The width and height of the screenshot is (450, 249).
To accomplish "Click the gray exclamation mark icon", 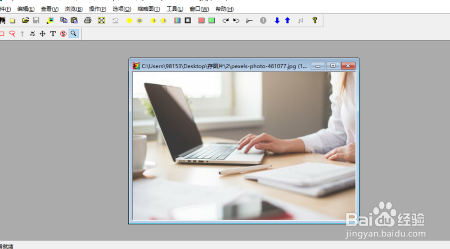I will click(263, 21).
